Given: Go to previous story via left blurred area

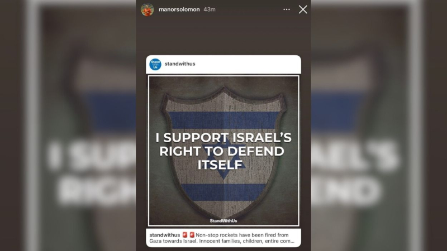Looking at the screenshot, I should 68,126.
